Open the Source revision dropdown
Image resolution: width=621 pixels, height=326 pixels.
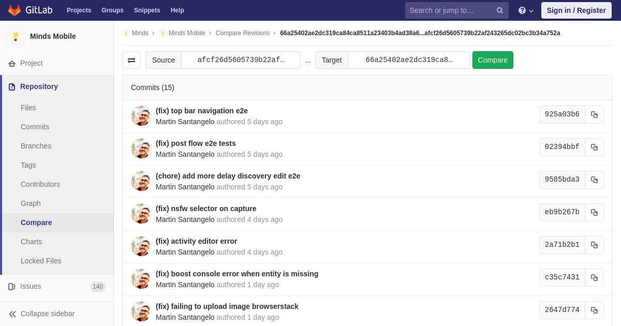pyautogui.click(x=241, y=60)
